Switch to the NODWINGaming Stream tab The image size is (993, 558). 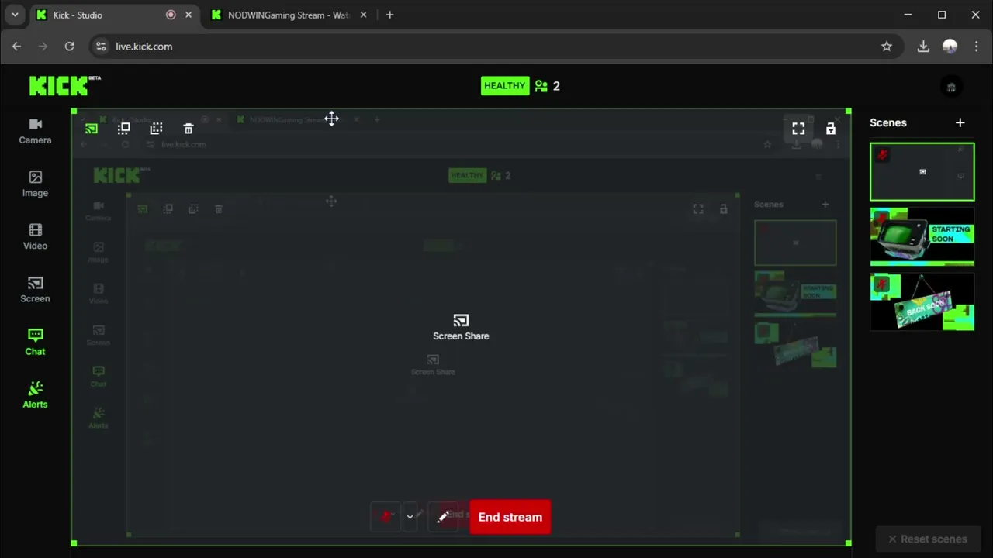point(288,15)
